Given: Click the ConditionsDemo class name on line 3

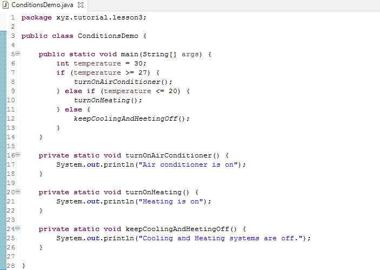Looking at the screenshot, I should [108, 36].
